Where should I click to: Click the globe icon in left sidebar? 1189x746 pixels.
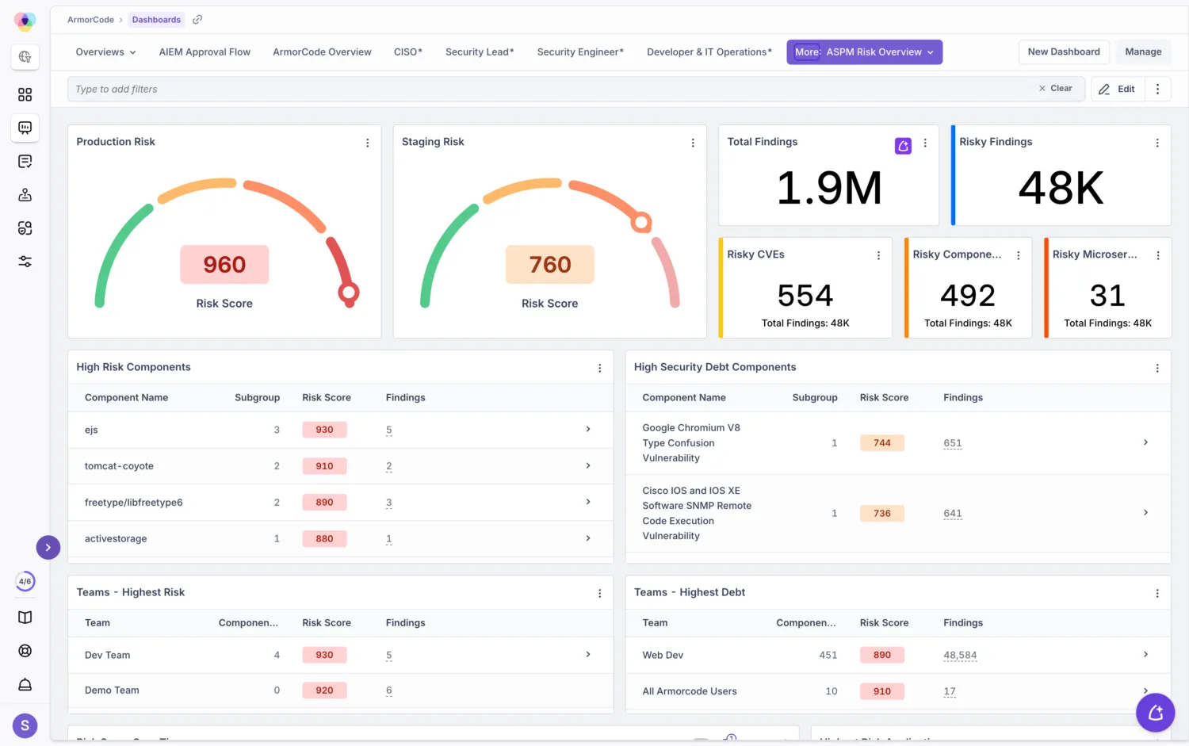pyautogui.click(x=25, y=57)
